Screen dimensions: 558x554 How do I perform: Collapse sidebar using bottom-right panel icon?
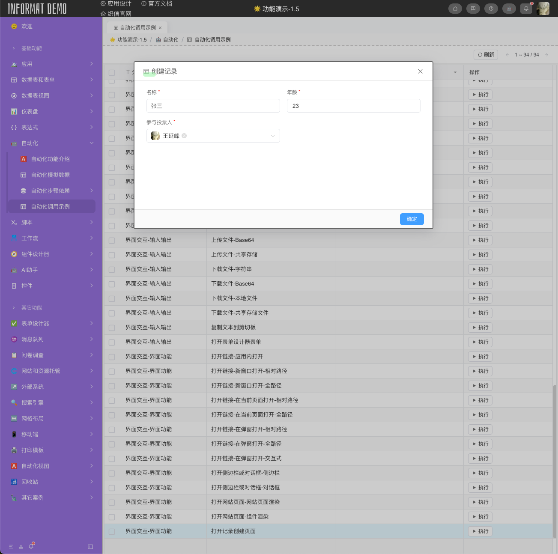pyautogui.click(x=90, y=547)
